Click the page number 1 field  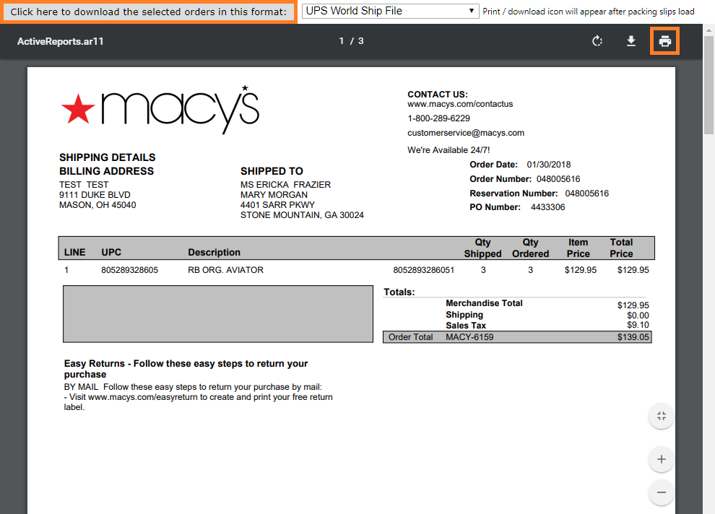point(341,41)
